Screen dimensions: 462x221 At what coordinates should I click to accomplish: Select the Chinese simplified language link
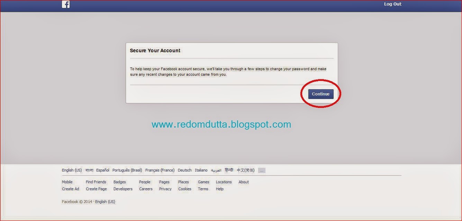246,170
